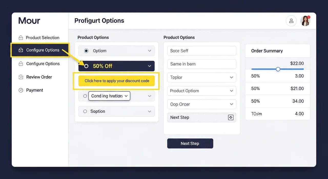Click the square icon in Next Step field
Image resolution: width=328 pixels, height=179 pixels.
[231, 117]
